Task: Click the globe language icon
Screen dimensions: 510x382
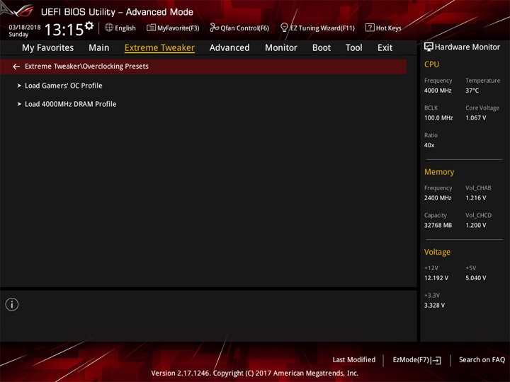Action: pos(109,28)
